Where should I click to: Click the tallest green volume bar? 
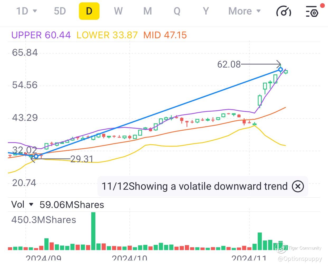[93, 231]
